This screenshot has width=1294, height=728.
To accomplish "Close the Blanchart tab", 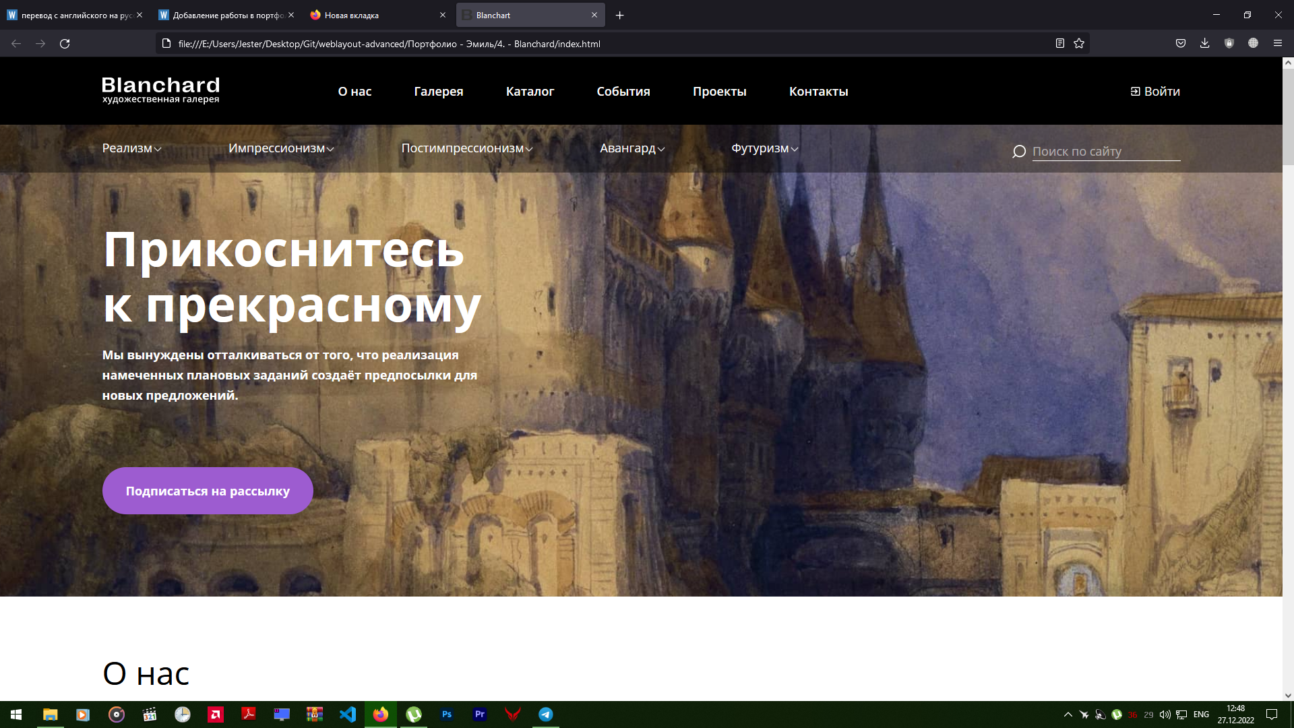I will point(594,15).
